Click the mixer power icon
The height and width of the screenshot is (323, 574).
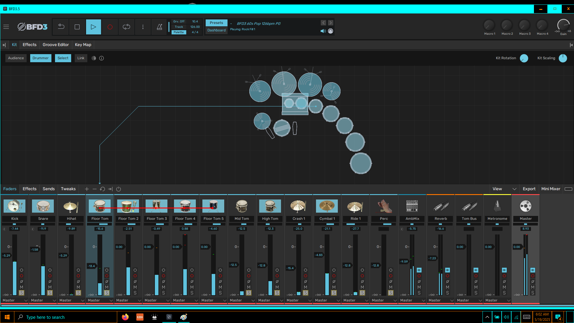click(x=118, y=189)
